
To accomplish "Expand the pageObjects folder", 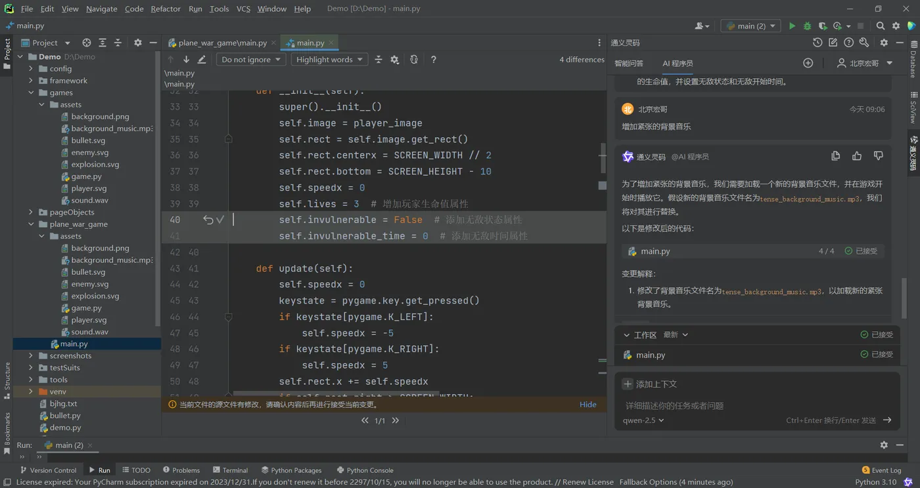I will point(31,213).
